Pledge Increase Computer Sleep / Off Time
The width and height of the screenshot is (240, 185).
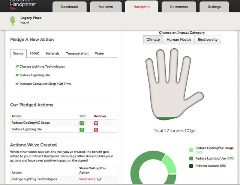click(45, 84)
